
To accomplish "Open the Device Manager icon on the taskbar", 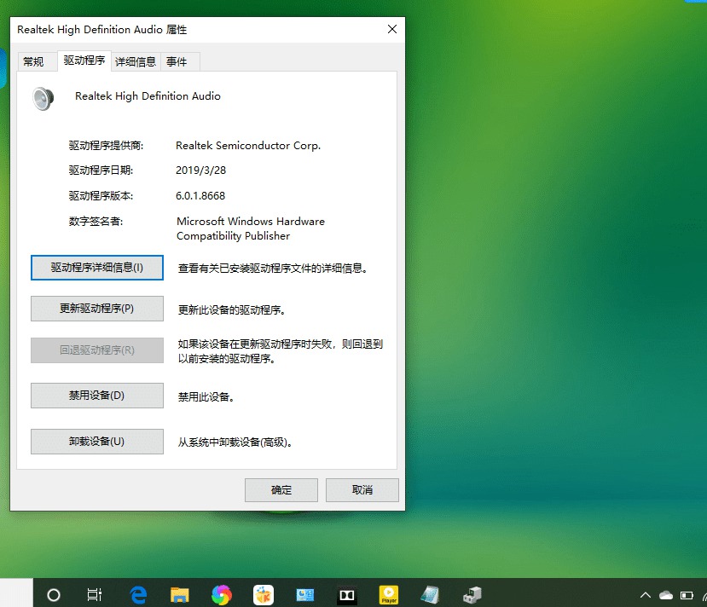I will [472, 595].
